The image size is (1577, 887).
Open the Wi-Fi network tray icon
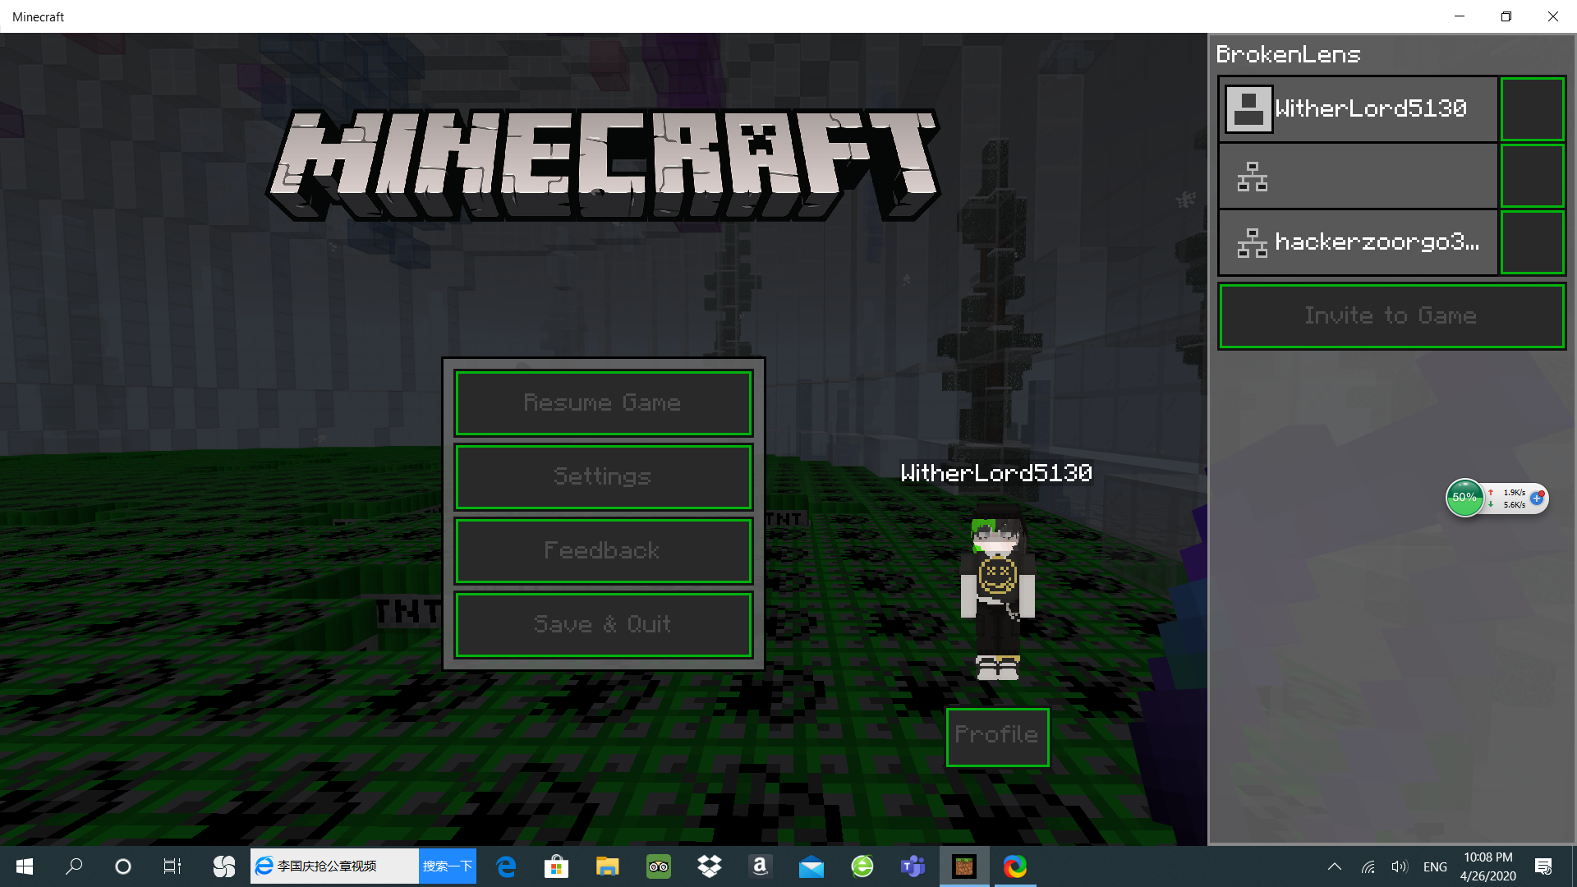pyautogui.click(x=1368, y=866)
